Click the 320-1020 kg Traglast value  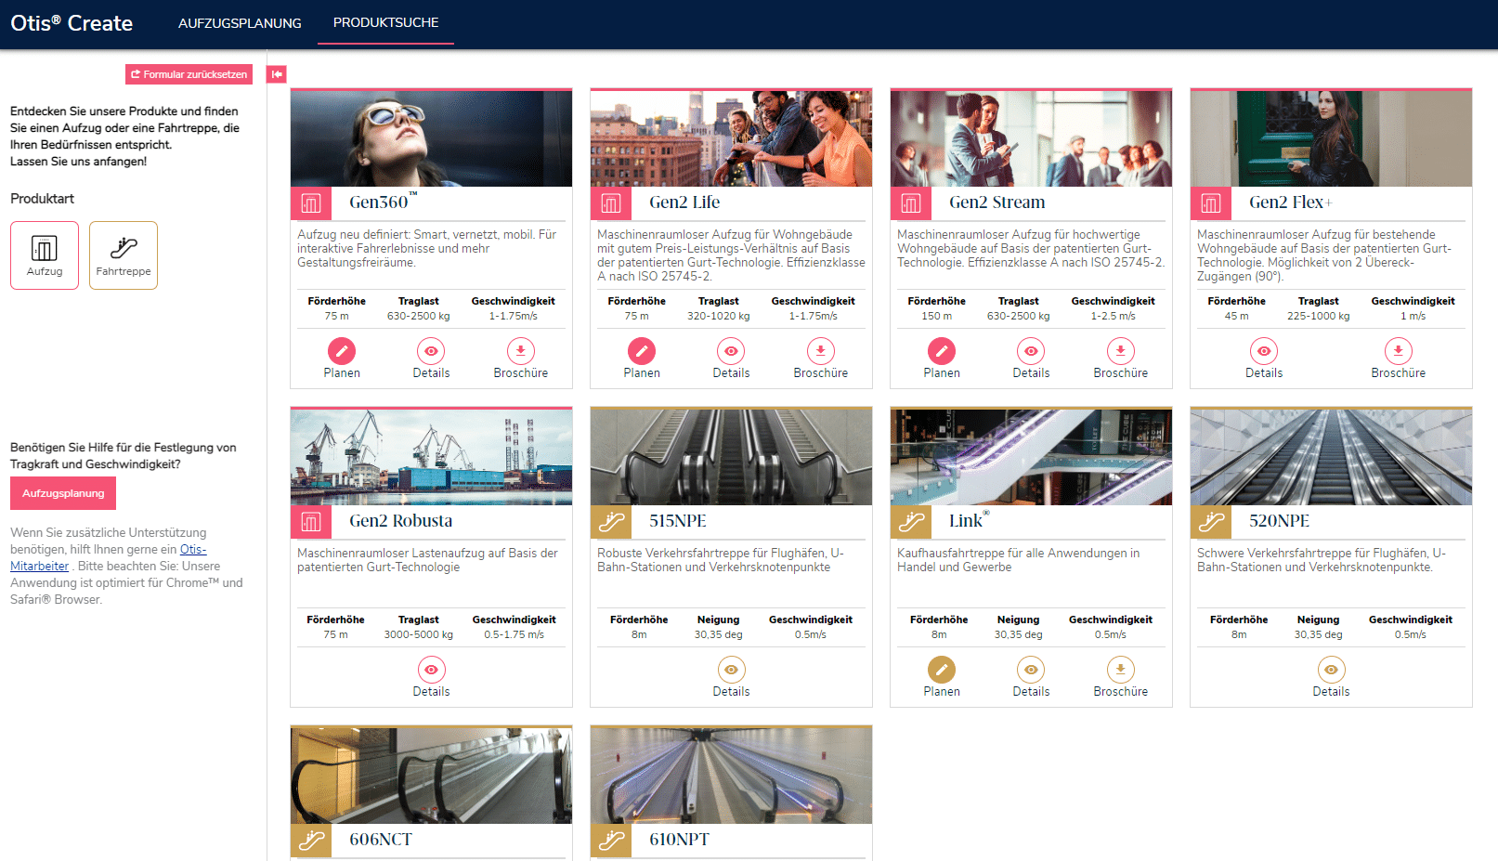click(x=719, y=317)
